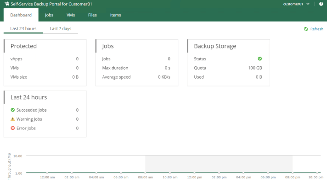Click the Quota 100 GB value

point(255,68)
